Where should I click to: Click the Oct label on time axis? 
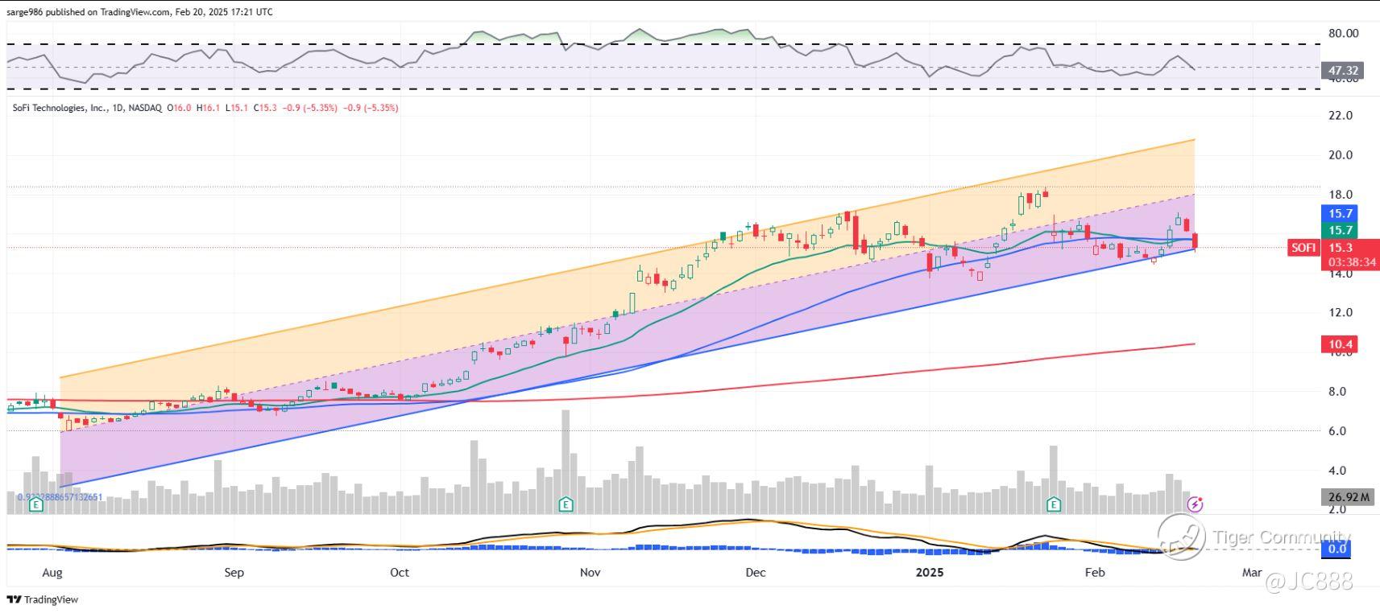coord(399,573)
